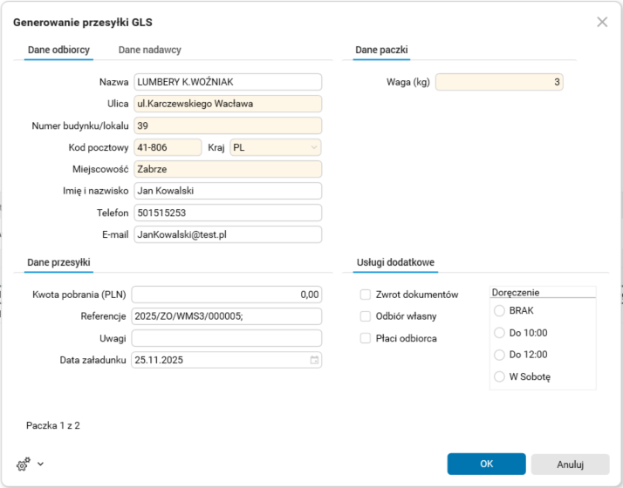Tick the Odbiór własny checkbox

pyautogui.click(x=366, y=316)
